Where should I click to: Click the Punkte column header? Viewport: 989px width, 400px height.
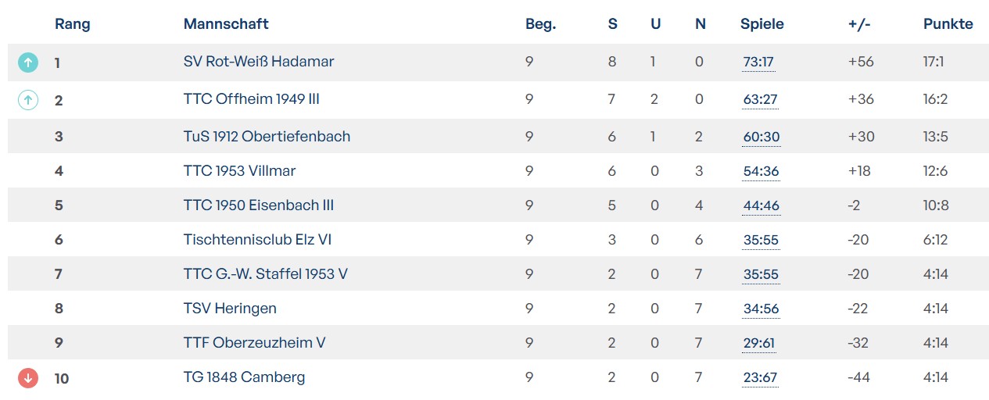click(x=948, y=24)
